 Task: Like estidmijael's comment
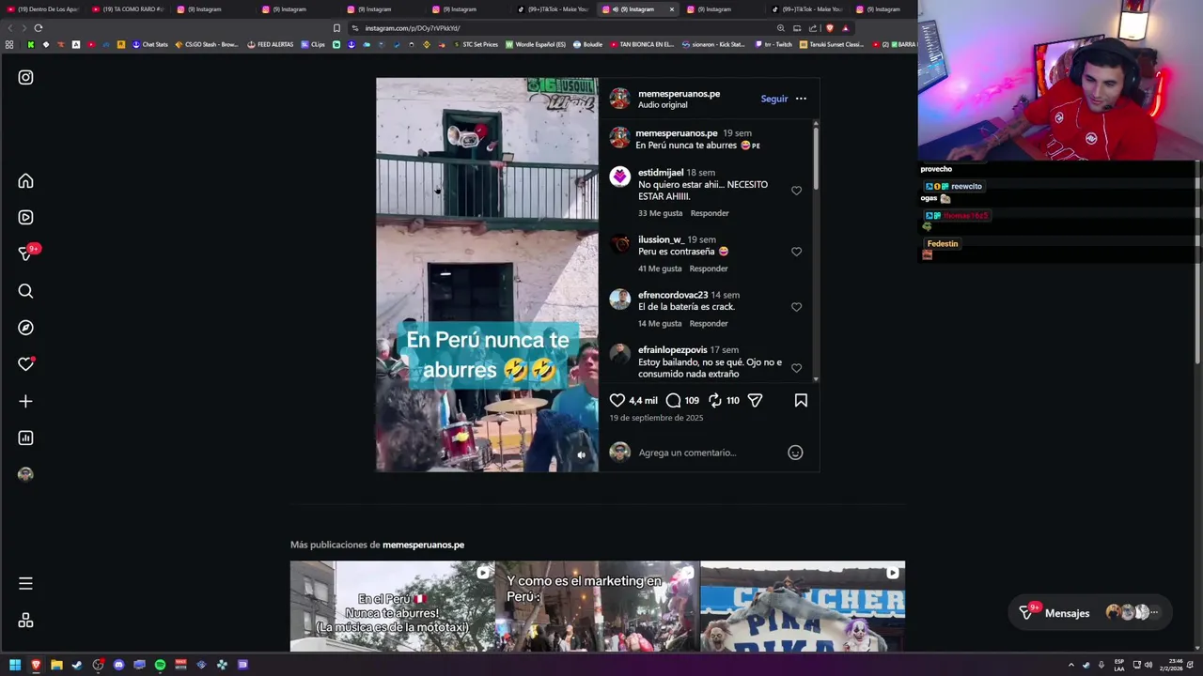(x=796, y=191)
